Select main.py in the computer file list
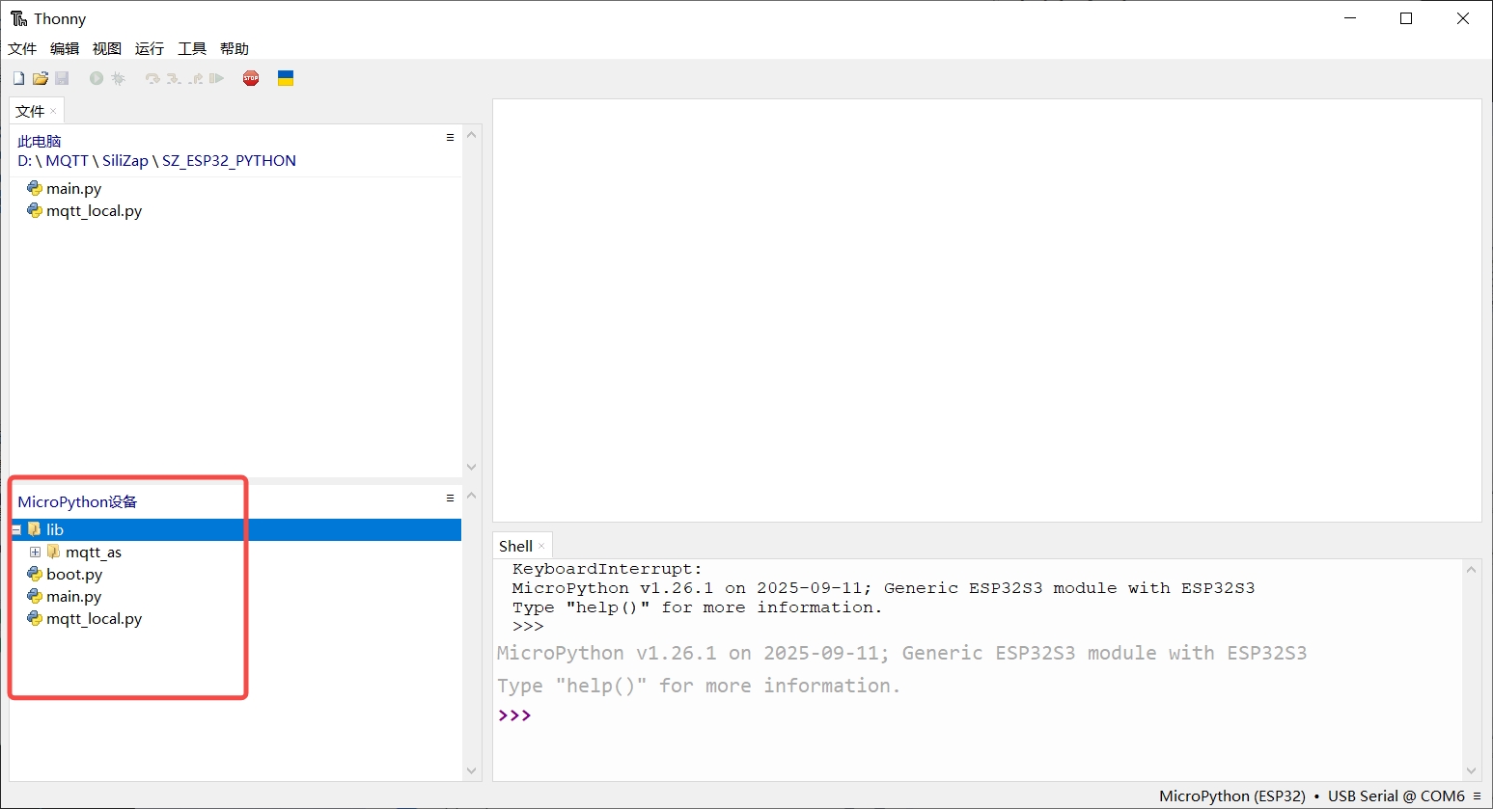 click(73, 188)
